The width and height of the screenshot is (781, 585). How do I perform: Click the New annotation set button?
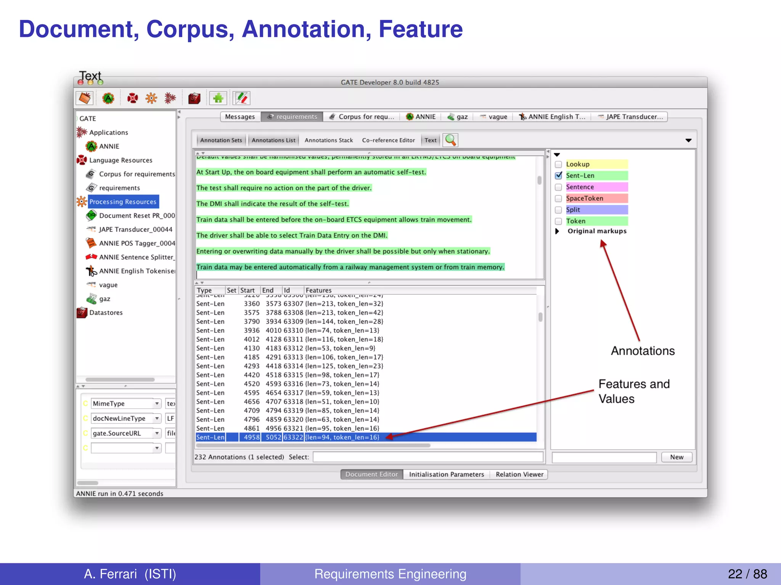click(x=677, y=457)
